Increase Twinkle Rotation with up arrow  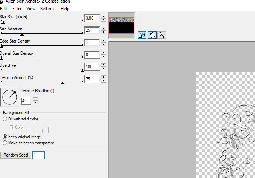[x=35, y=99]
